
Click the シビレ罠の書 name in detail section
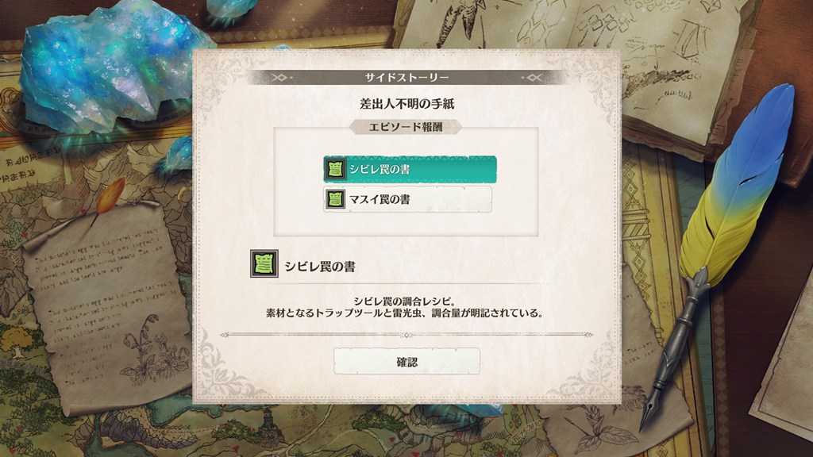tap(320, 267)
